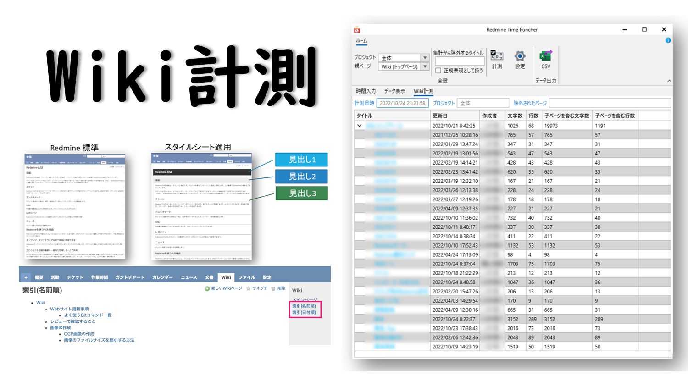Screen dimensions: 688x387
Task: Open the チケット tab in Redmine
Action: coord(75,277)
